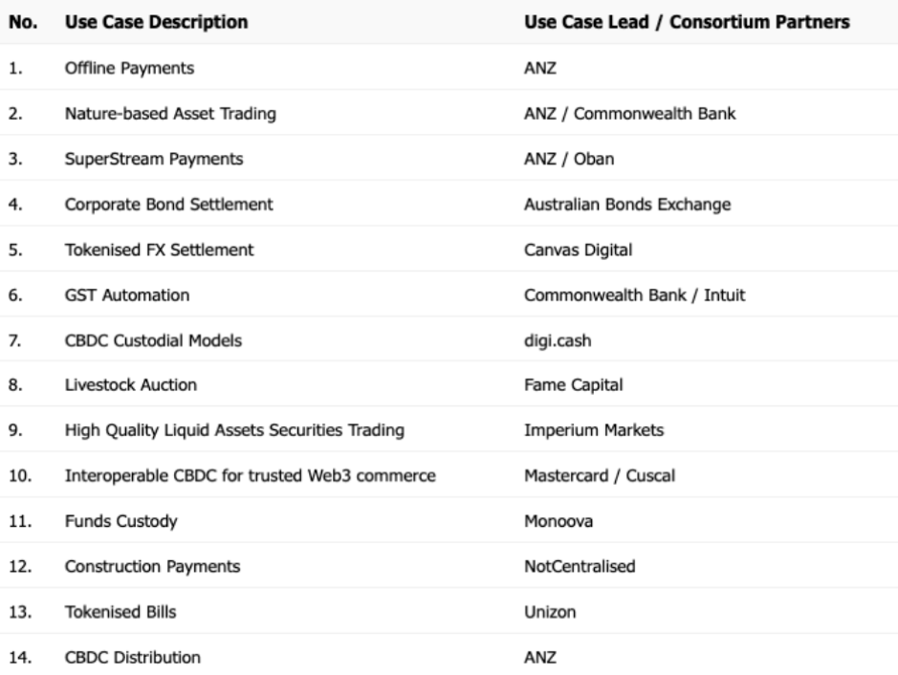This screenshot has height=675, width=898.
Task: Select 'Corporate Bond Settlement' text
Action: click(x=169, y=205)
